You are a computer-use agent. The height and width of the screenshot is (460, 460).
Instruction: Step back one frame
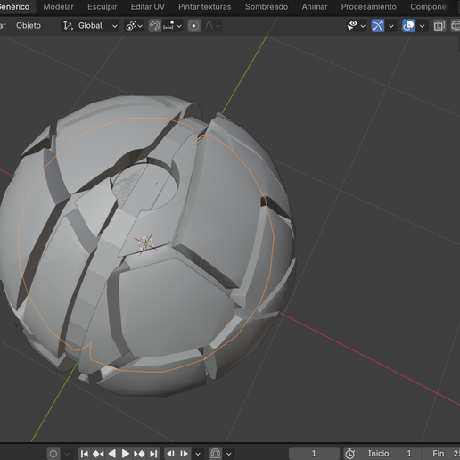click(170, 454)
